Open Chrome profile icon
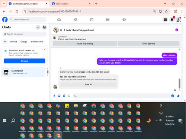This screenshot has height=139, width=186. (175, 11)
